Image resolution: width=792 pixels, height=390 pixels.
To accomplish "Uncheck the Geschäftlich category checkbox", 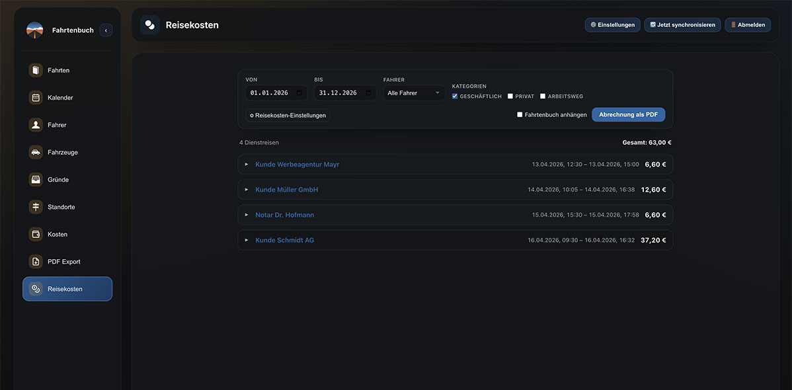I will [x=455, y=96].
